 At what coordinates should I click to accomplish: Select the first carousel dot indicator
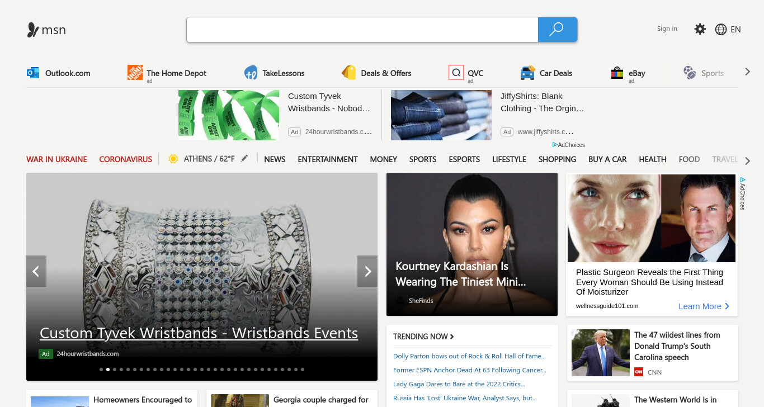pos(101,370)
